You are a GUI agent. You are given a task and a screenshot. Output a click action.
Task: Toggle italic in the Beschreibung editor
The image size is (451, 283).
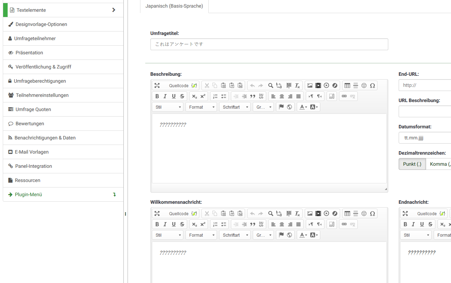[x=165, y=96]
